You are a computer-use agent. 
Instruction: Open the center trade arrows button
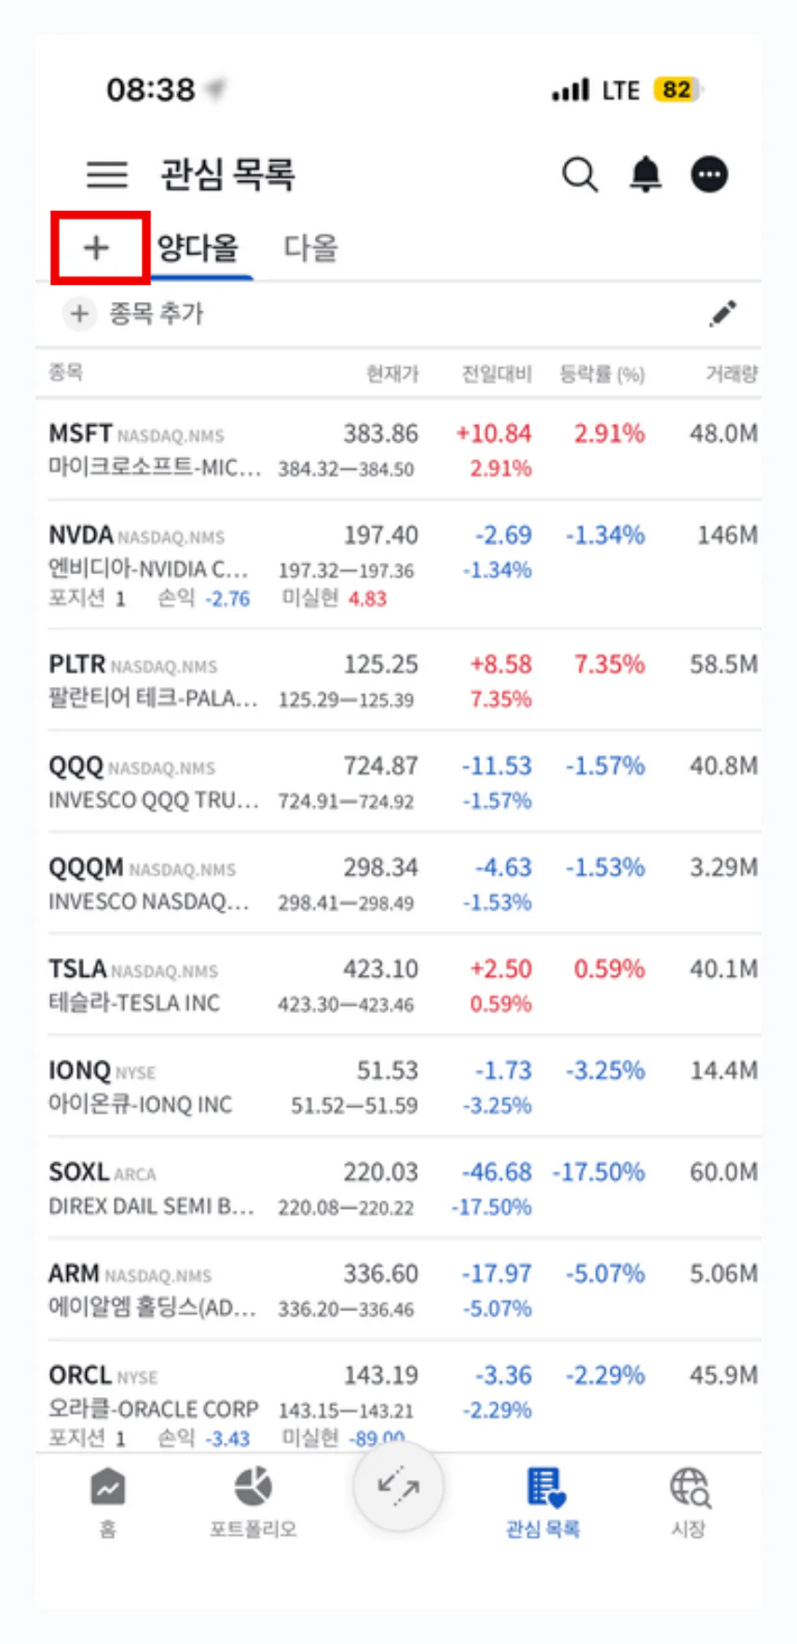[x=398, y=1486]
